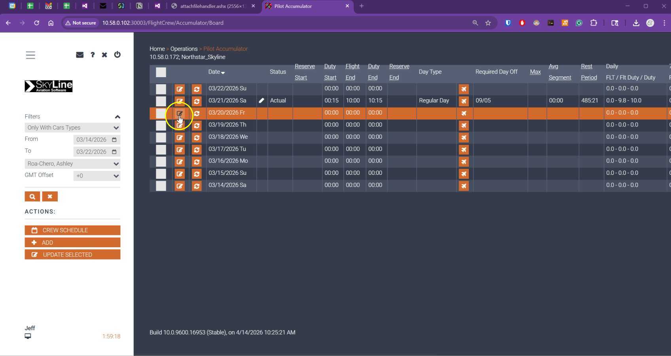
Task: Check the 03/19/2026 Th row checkbox
Action: coord(161,126)
